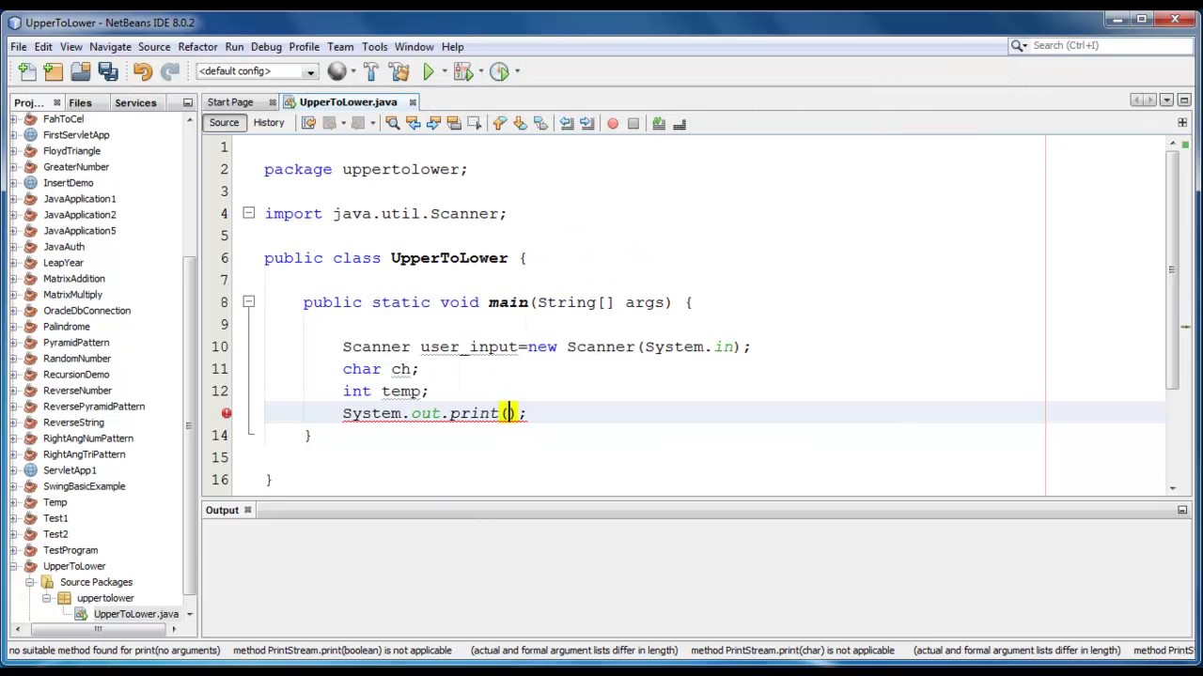Click the Build Project hammer icon
Image resolution: width=1203 pixels, height=676 pixels.
(370, 71)
